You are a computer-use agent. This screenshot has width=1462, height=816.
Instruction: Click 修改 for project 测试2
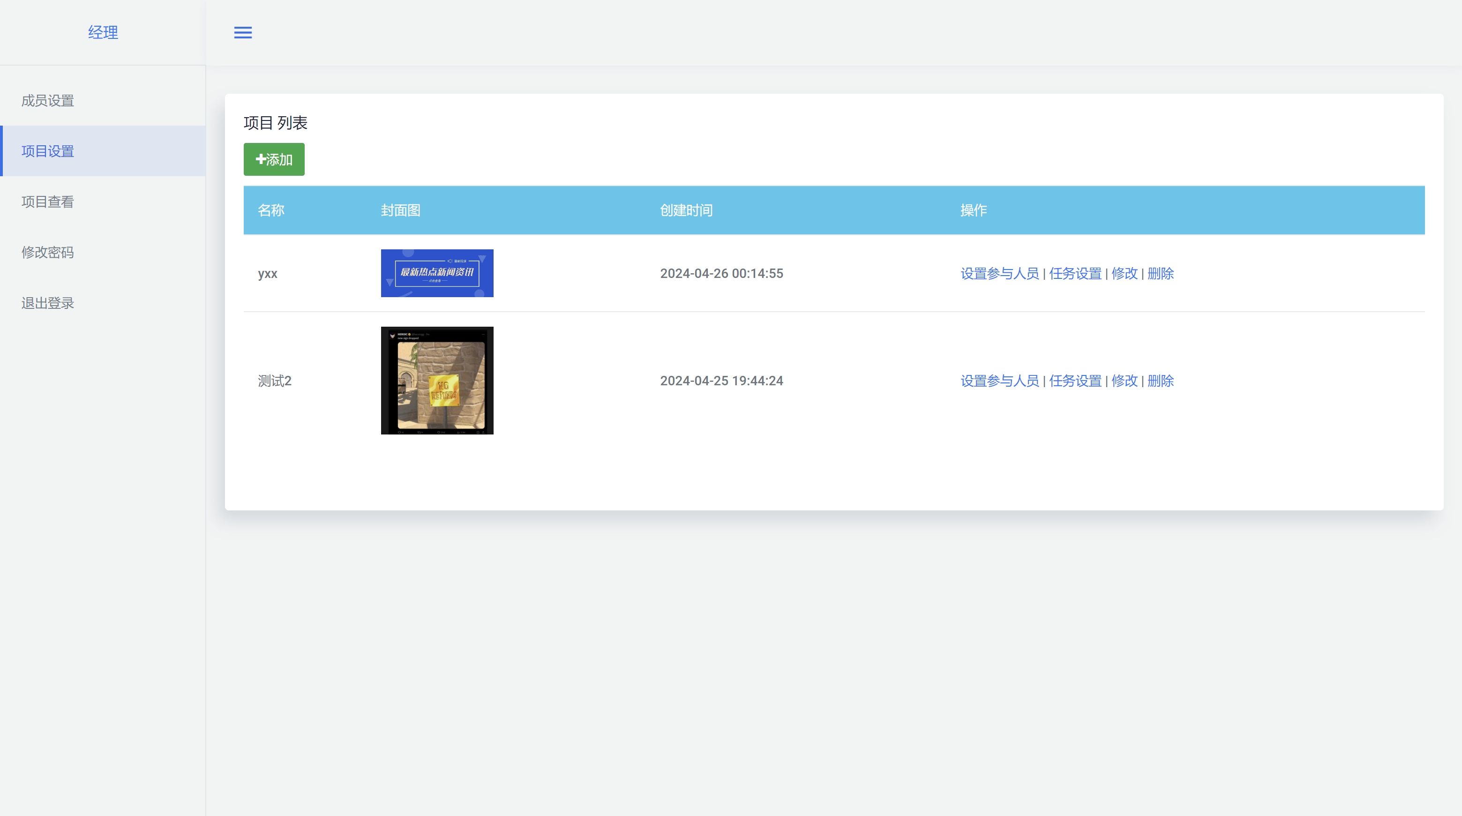1125,381
